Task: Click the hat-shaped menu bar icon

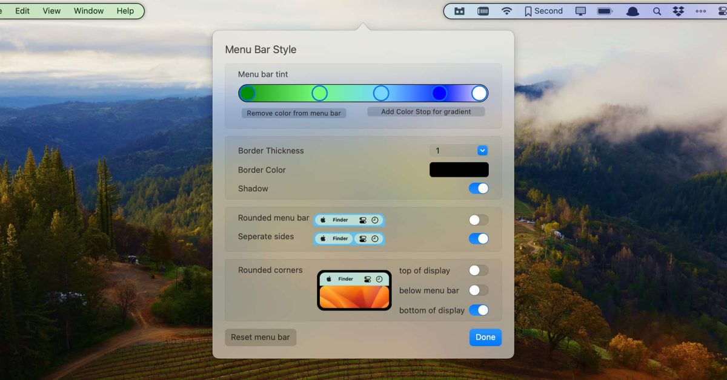Action: point(632,11)
